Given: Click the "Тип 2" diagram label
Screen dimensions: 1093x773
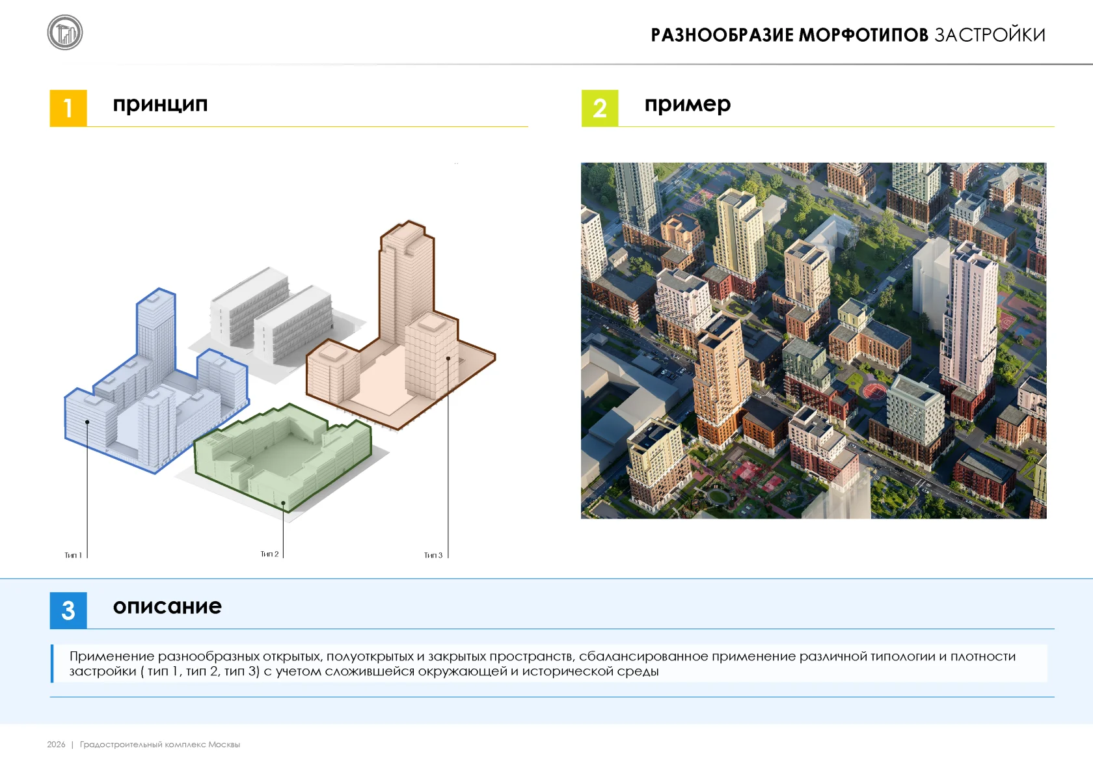Looking at the screenshot, I should click(269, 554).
